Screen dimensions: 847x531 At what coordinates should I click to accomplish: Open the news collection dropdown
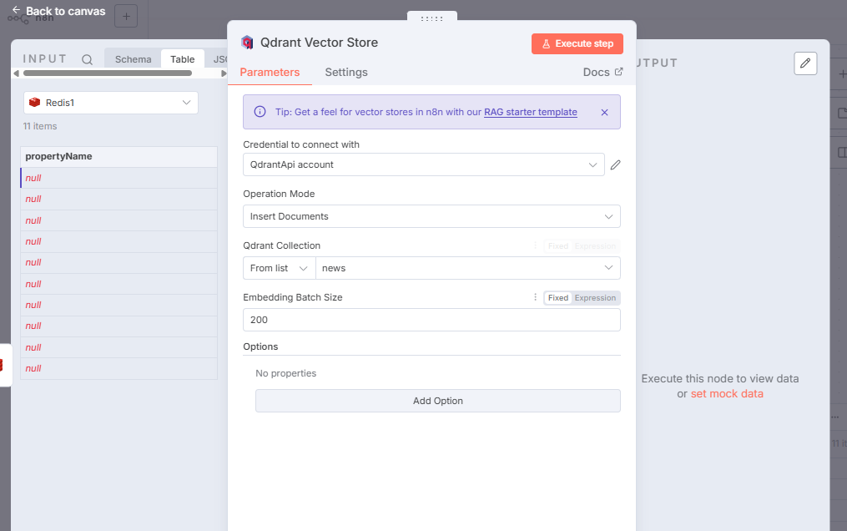click(468, 268)
